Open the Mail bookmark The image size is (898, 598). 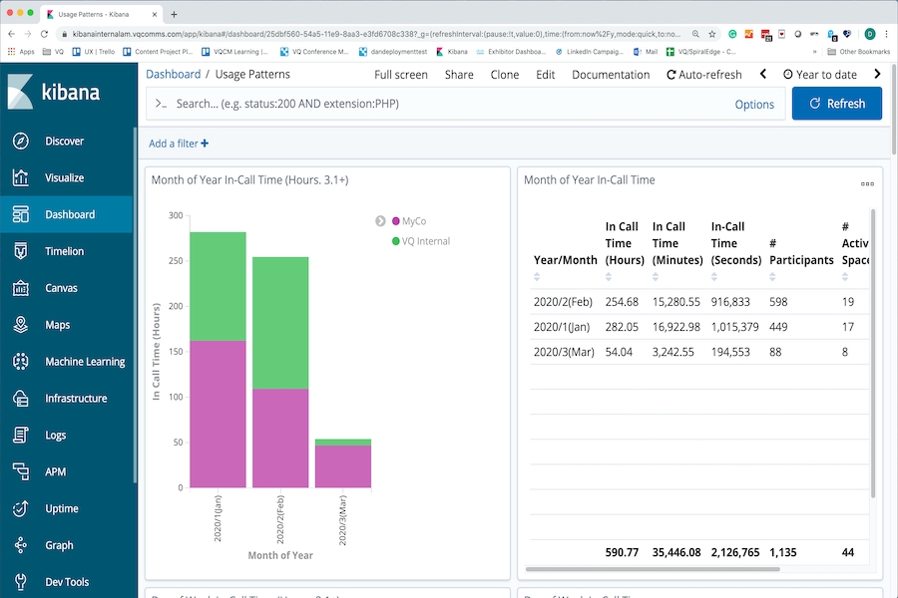pos(646,52)
